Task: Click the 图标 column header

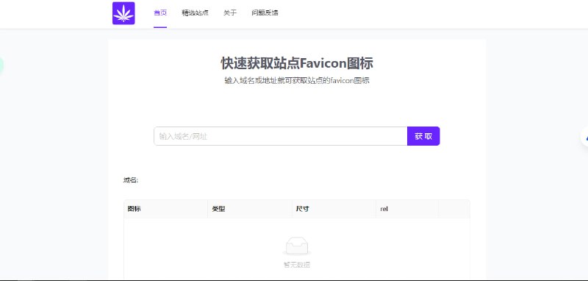Action: 166,209
